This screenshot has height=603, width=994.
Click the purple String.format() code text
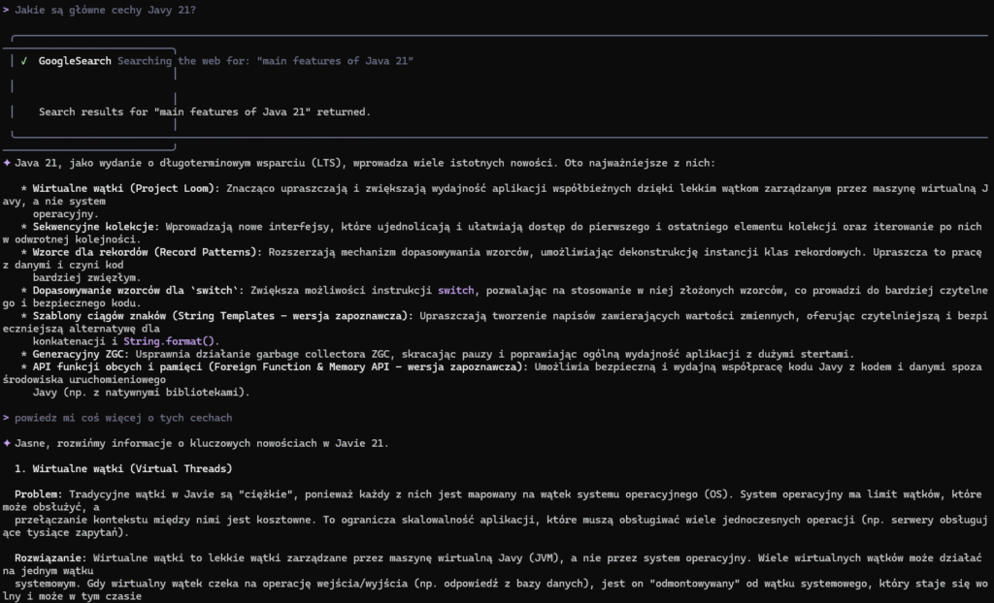pos(172,341)
